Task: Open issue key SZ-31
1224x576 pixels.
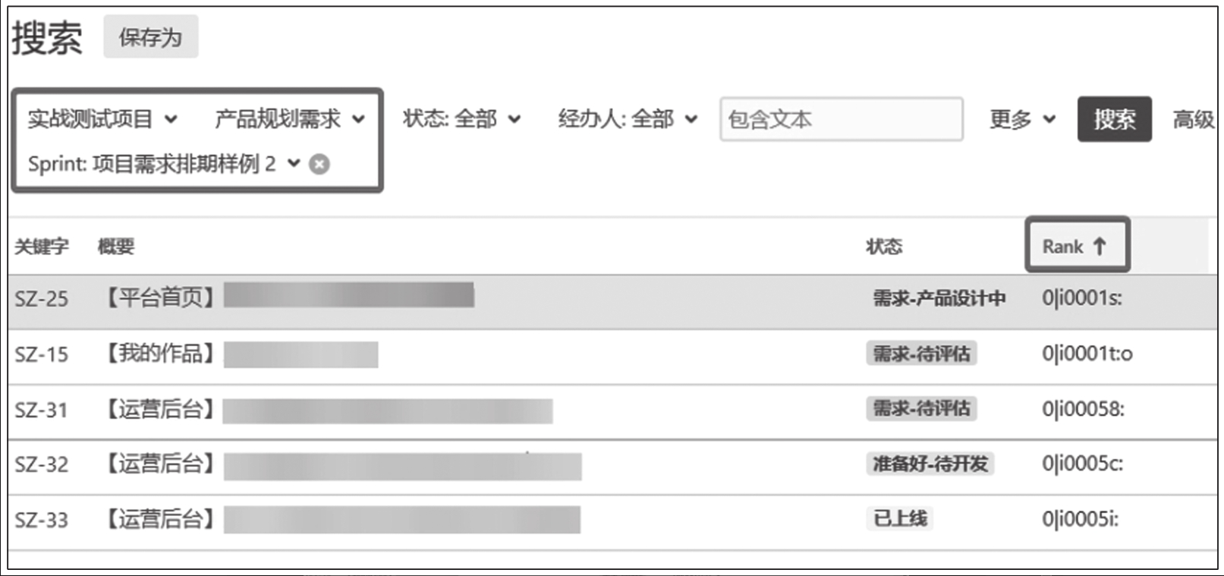Action: click(42, 411)
